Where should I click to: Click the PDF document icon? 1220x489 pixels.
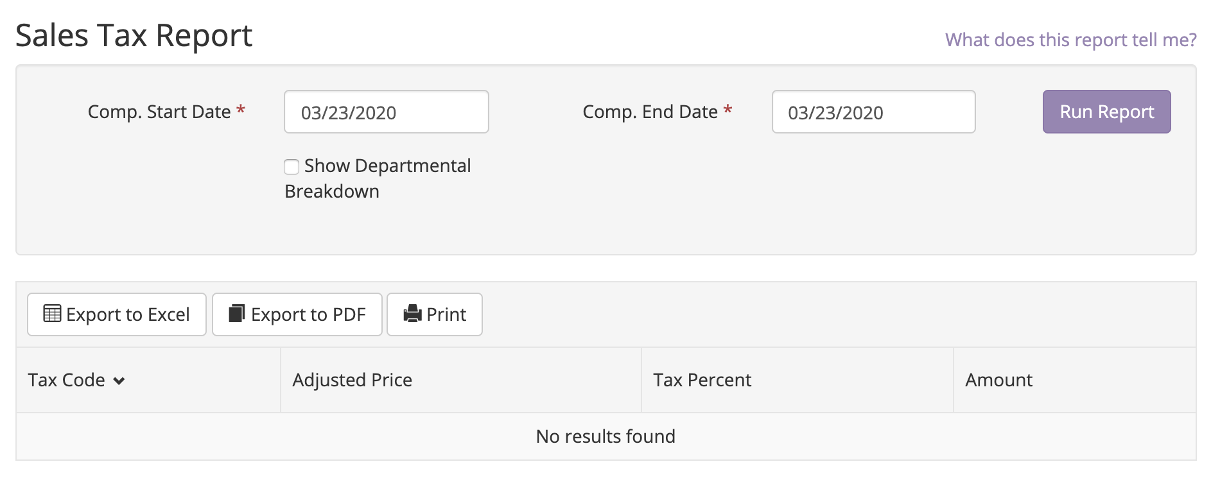point(237,314)
